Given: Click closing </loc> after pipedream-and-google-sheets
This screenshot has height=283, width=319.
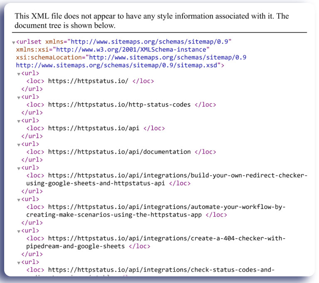Looking at the screenshot, I should pos(140,246).
